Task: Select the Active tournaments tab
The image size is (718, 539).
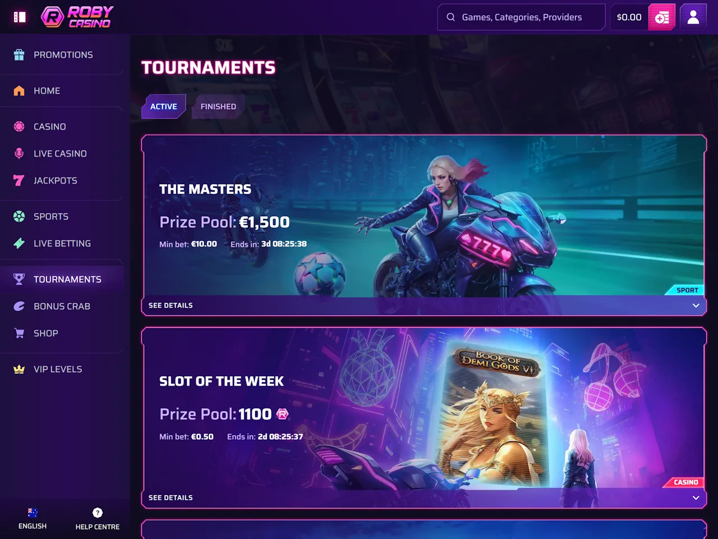Action: (x=163, y=106)
